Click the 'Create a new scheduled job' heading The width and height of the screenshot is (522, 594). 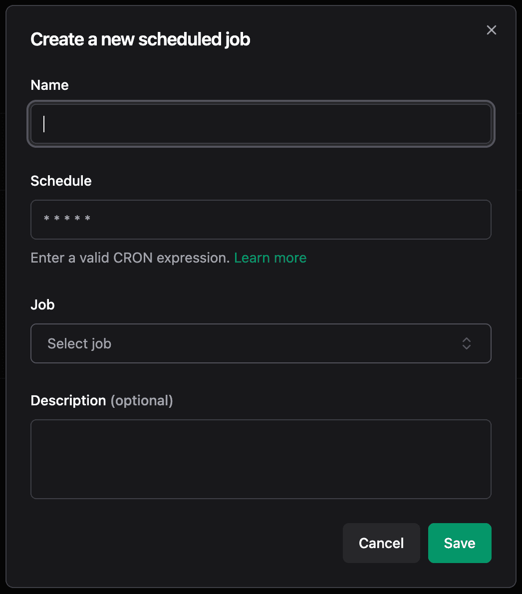coord(140,39)
